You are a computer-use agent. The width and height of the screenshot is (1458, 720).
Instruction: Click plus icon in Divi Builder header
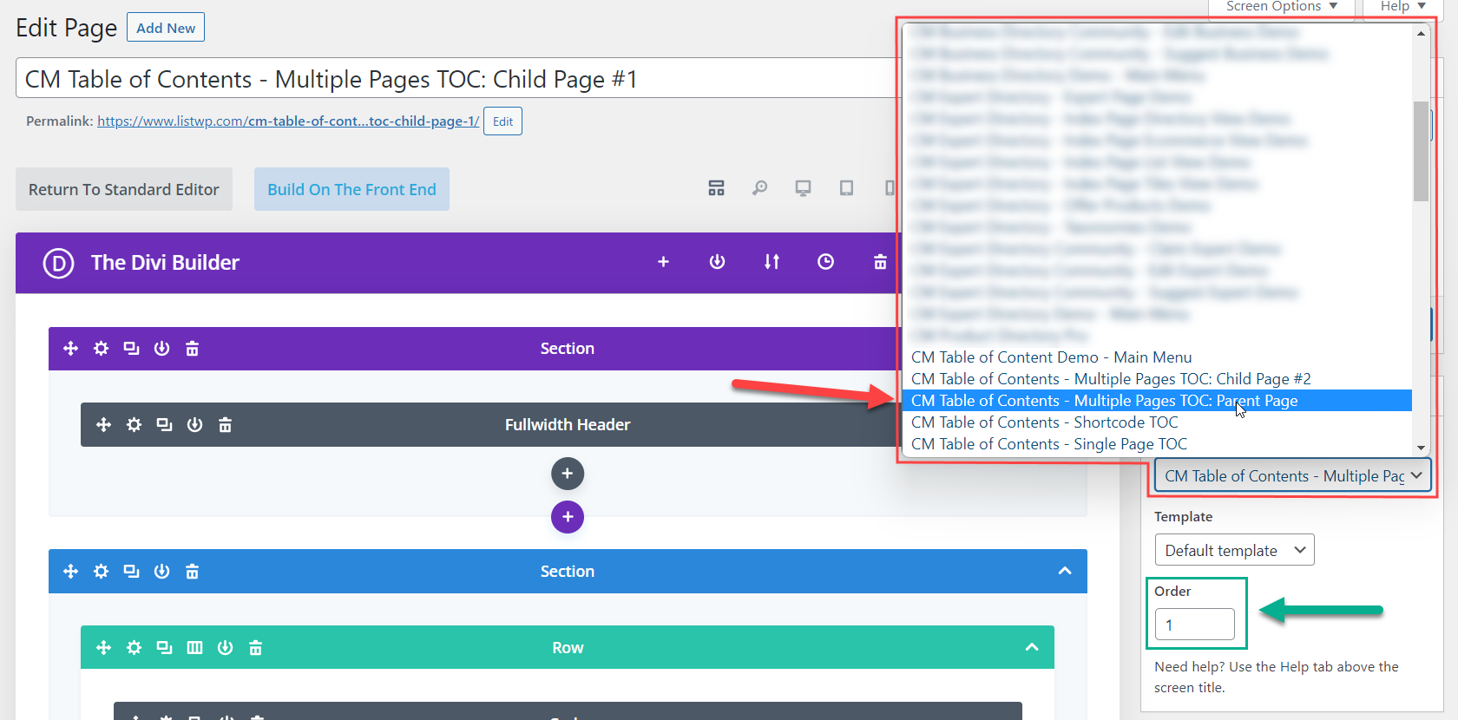(x=663, y=262)
